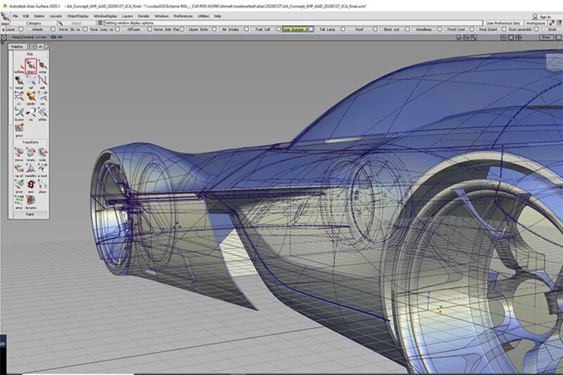Open the Workspaces dropdown
Screen dimensions: 563x375
coord(535,23)
